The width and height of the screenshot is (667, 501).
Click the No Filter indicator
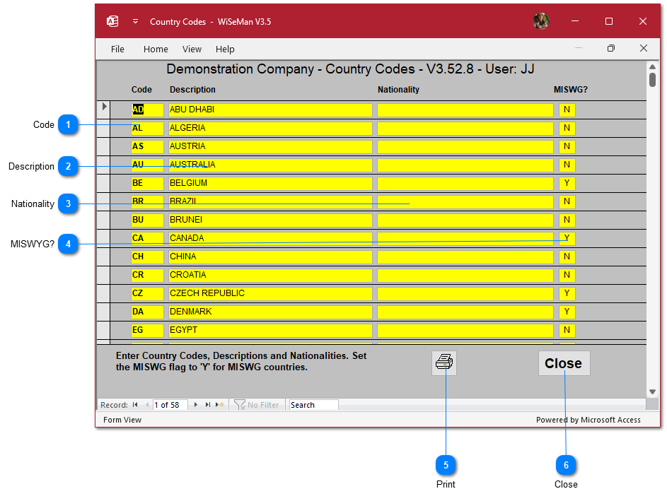257,405
